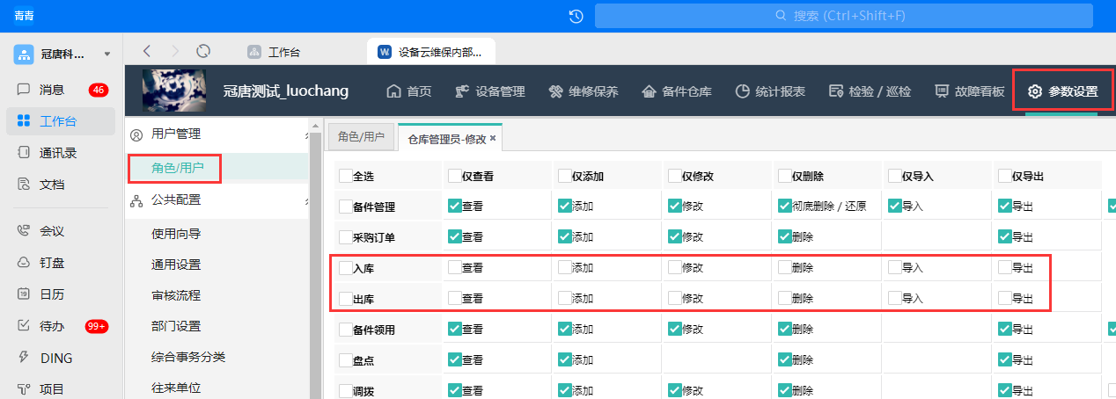Open 往来单位 in side menu
The width and height of the screenshot is (1116, 399).
click(x=176, y=388)
